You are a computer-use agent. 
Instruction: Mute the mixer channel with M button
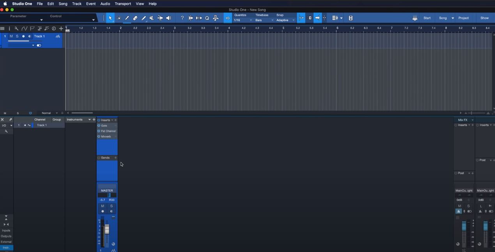click(x=103, y=206)
